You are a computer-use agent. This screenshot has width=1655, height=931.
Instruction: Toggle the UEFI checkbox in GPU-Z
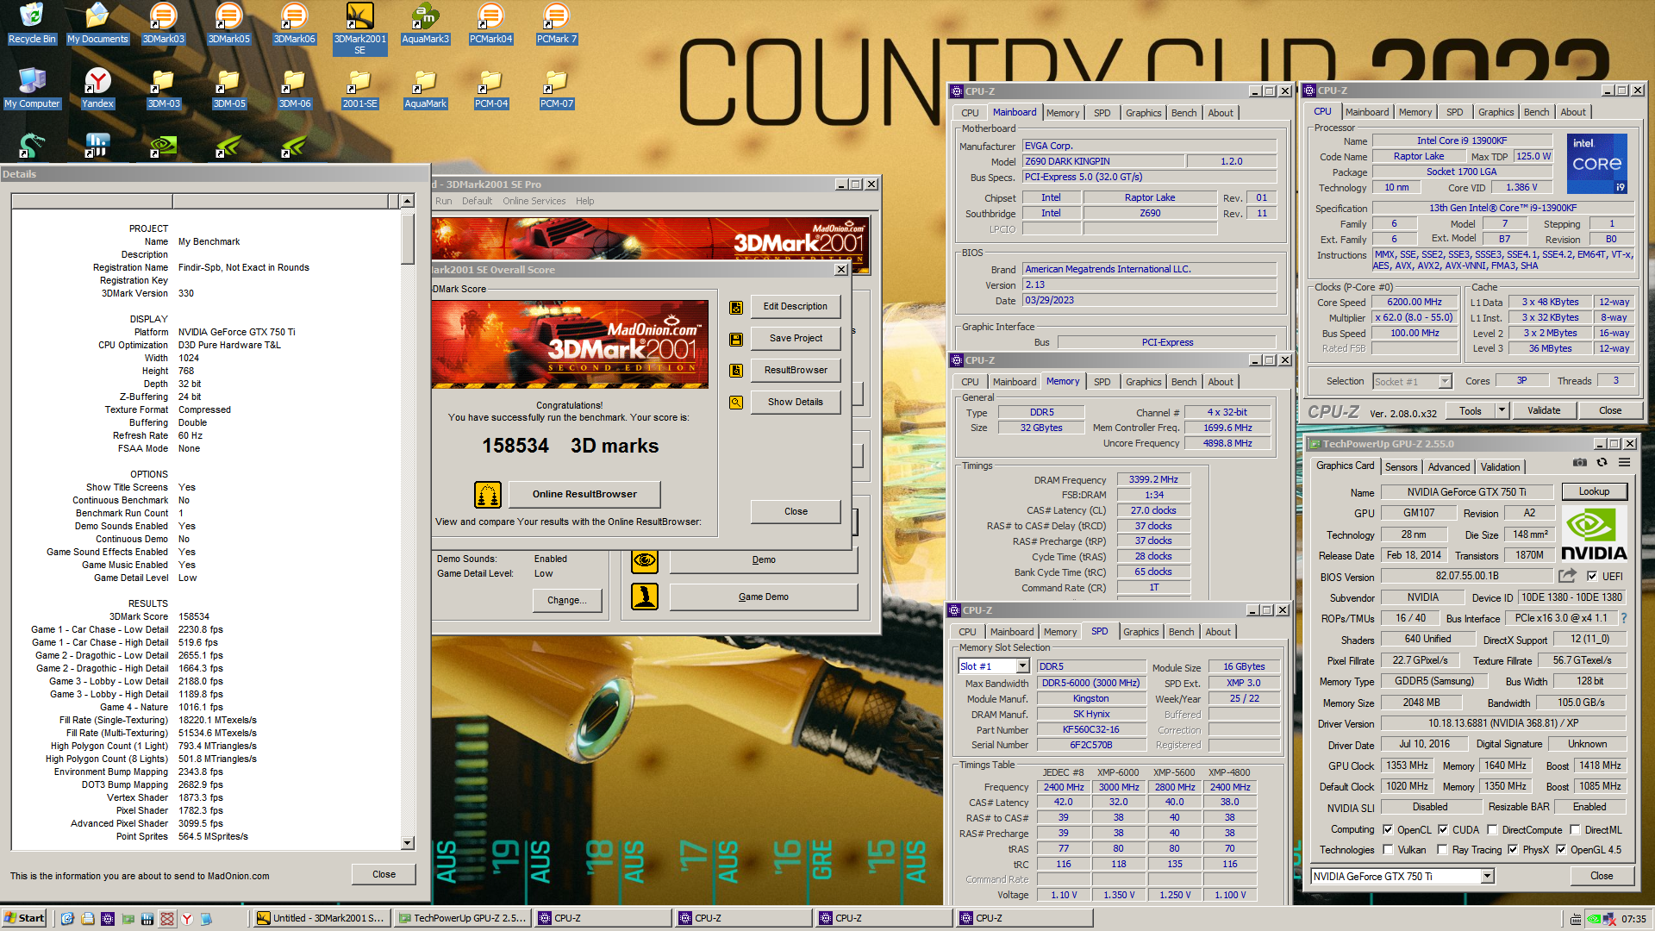1592,577
